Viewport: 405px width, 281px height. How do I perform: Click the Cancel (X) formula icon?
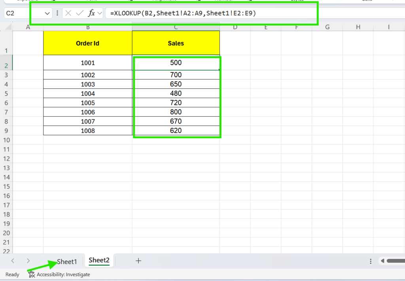click(68, 13)
